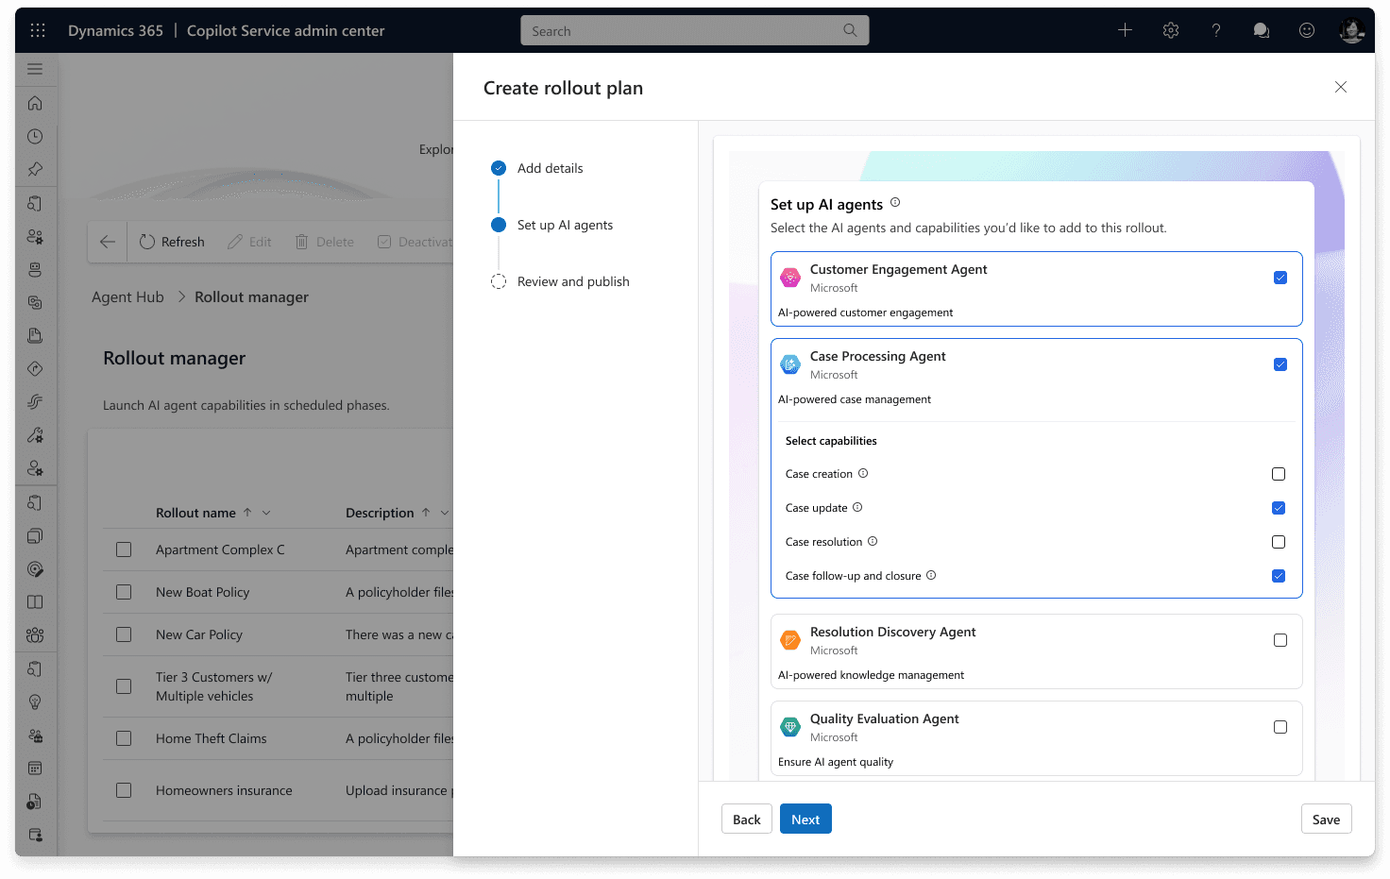
Task: Open the Agent Hub breadcrumb link
Action: pyautogui.click(x=127, y=296)
